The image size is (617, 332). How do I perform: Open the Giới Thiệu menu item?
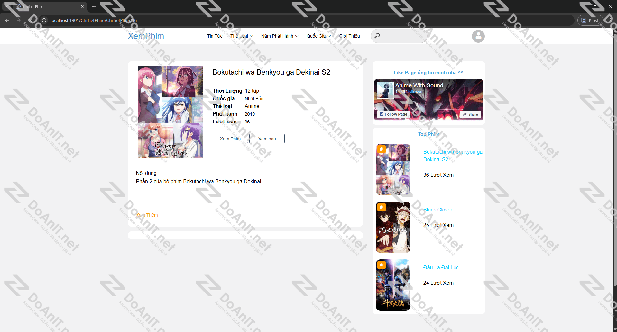click(x=349, y=36)
